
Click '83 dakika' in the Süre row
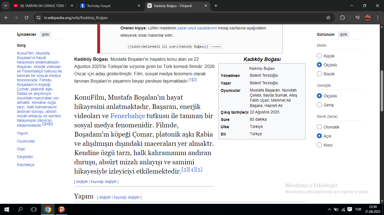258,119
